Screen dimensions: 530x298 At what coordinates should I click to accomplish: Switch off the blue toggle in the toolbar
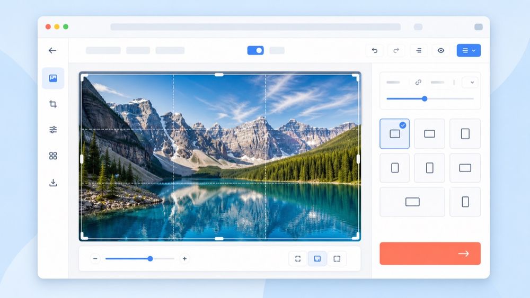click(x=255, y=51)
